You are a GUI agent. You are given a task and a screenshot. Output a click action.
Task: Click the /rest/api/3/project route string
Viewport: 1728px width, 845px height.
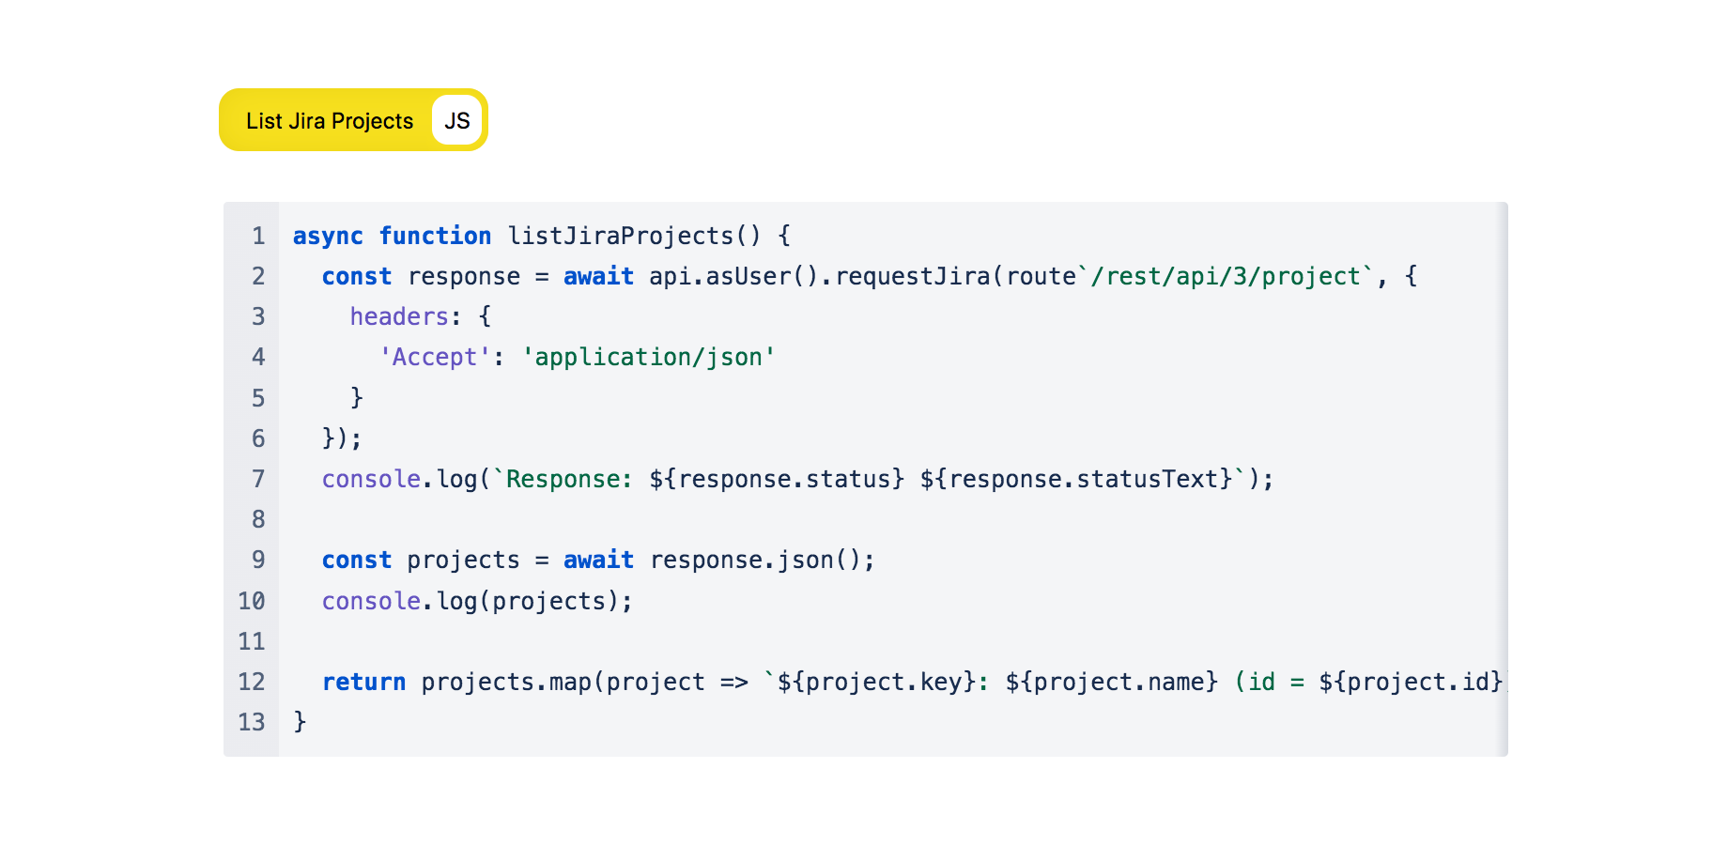click(1226, 276)
